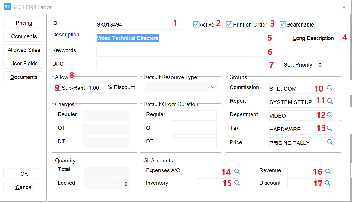Select the Sort Priority input field
The image size is (352, 203).
[x=329, y=65]
